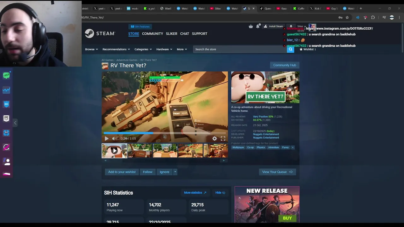Open the +REP icon in the left sidebar

pos(6,75)
